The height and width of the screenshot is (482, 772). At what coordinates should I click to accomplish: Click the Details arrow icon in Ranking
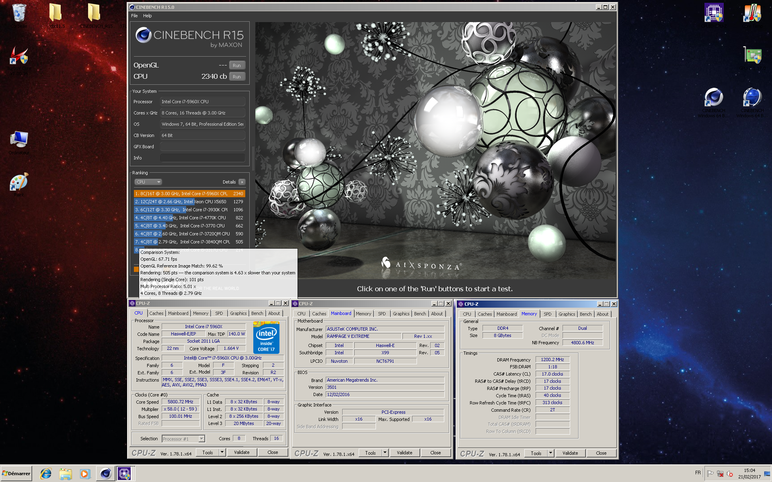242,182
